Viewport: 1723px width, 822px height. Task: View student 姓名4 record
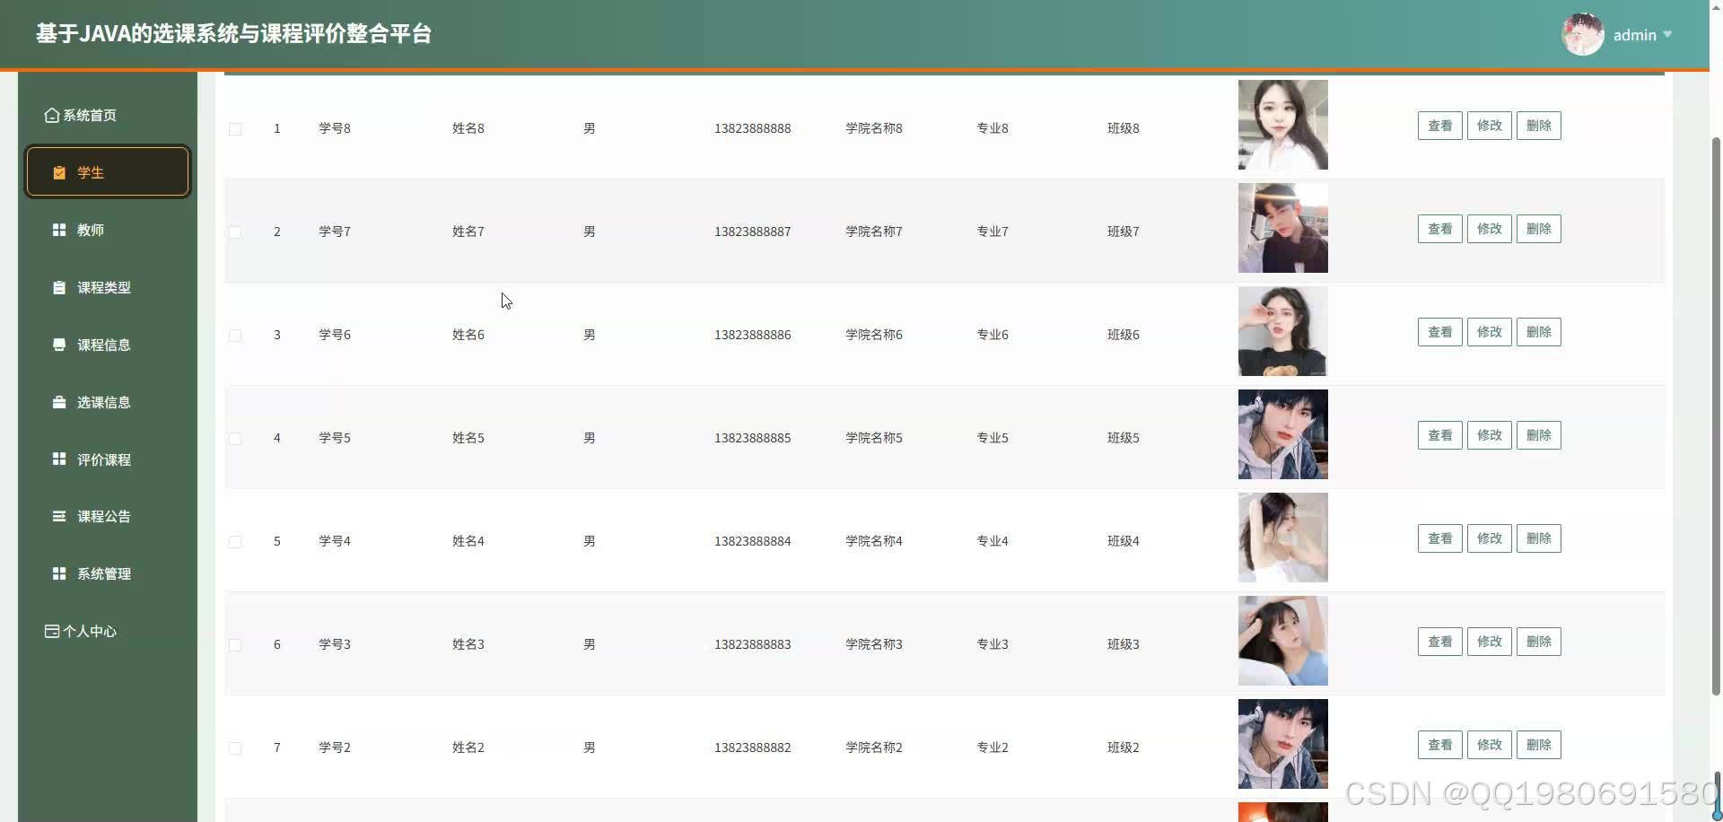tap(1439, 538)
